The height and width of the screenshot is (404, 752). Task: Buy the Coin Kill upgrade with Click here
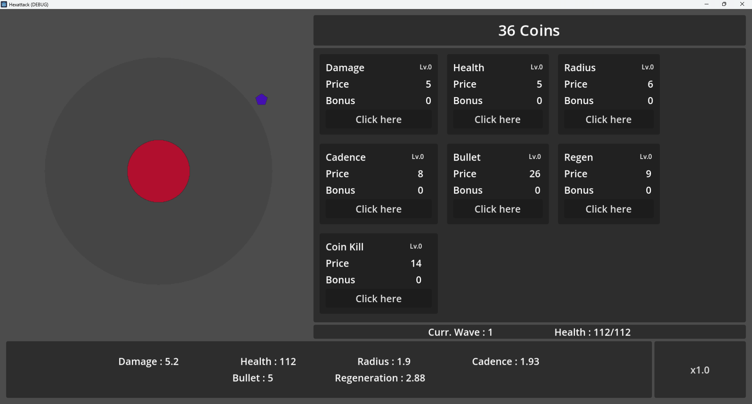pos(378,299)
